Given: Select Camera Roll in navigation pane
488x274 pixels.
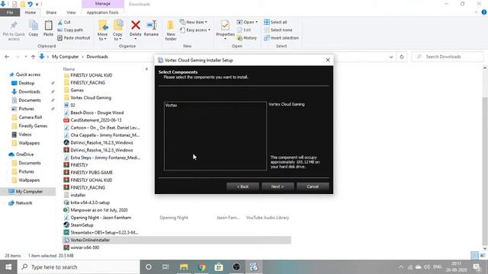Looking at the screenshot, I should pyautogui.click(x=30, y=117).
